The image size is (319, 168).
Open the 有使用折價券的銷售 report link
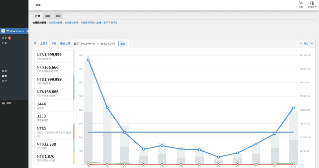point(91,23)
